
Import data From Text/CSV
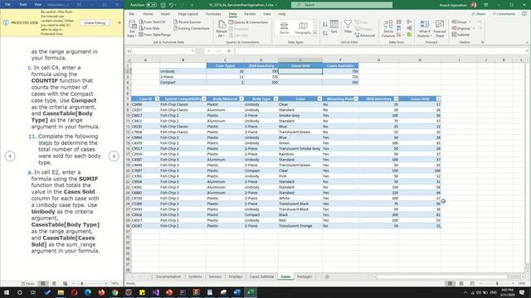[x=153, y=22]
